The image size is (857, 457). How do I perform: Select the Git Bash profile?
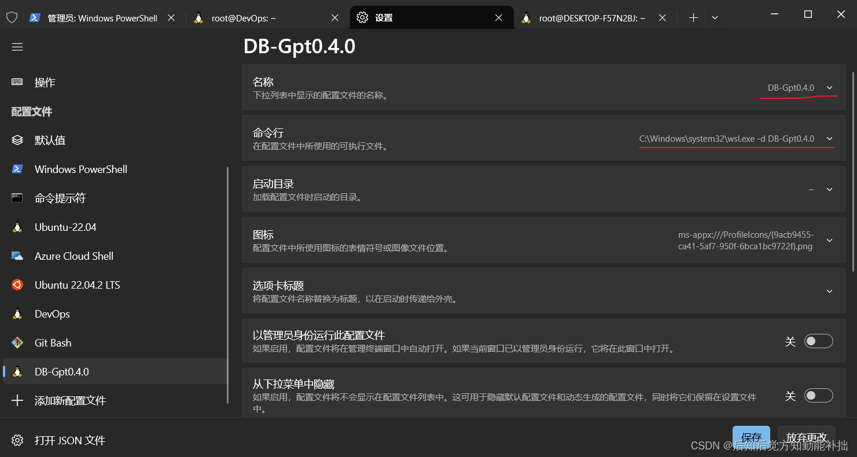115,342
